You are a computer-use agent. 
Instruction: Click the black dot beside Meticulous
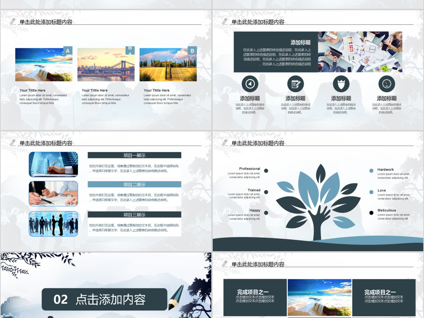(x=371, y=213)
